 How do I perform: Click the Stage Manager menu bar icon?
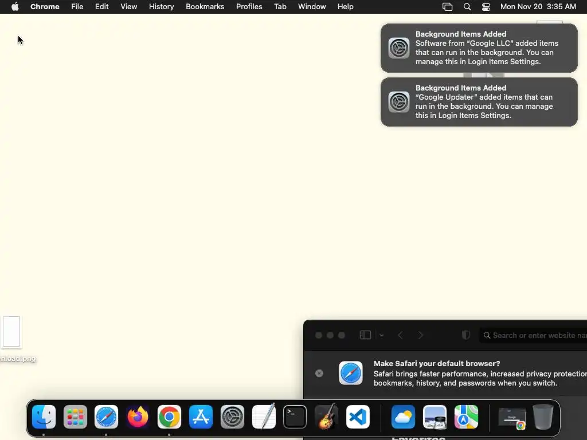tap(447, 7)
